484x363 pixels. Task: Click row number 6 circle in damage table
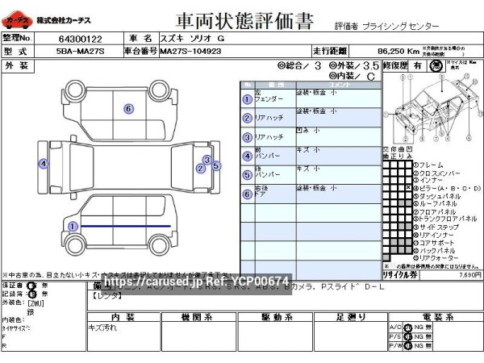(x=247, y=193)
